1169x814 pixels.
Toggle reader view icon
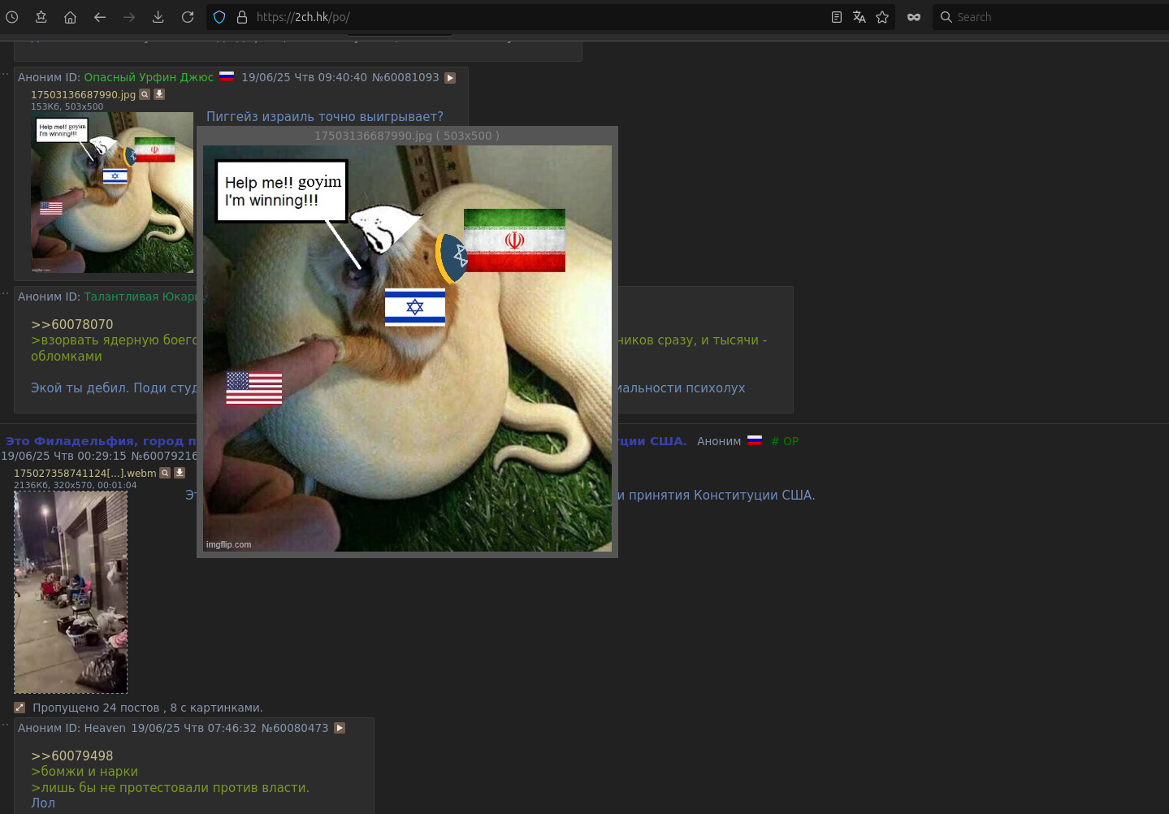coord(837,17)
